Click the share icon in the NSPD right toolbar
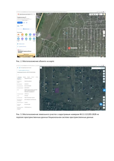This screenshot has width=114, height=161. 104,79
